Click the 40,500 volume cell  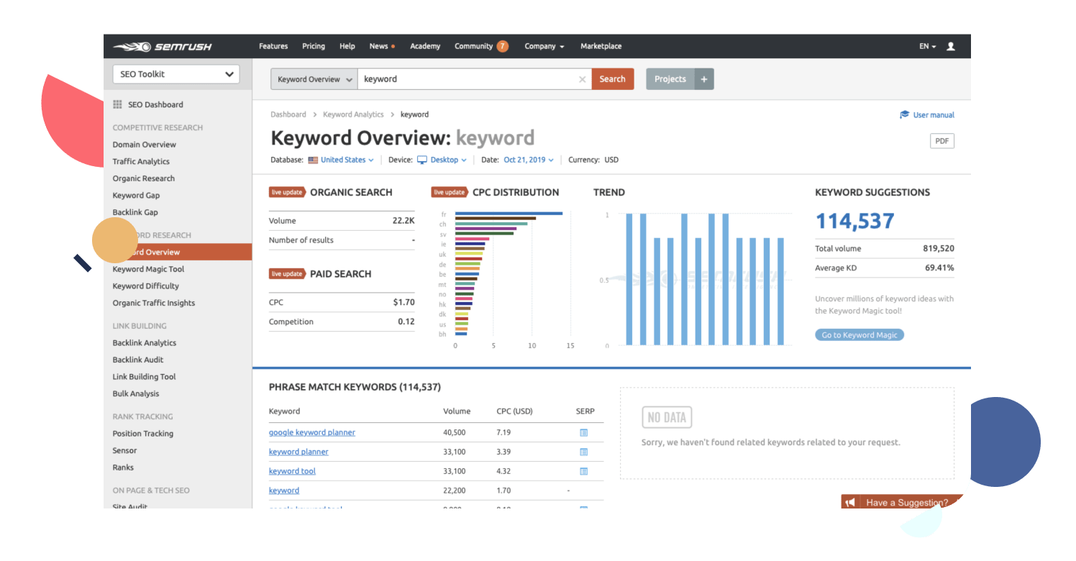[455, 433]
